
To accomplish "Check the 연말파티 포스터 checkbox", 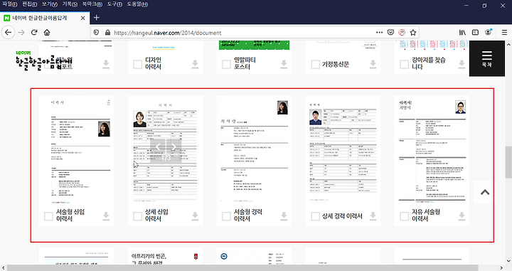I will pos(226,64).
